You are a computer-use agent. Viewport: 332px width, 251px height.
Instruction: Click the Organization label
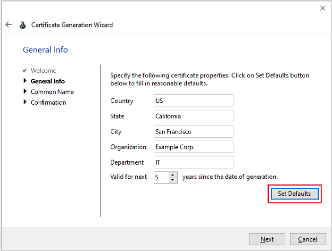click(128, 147)
